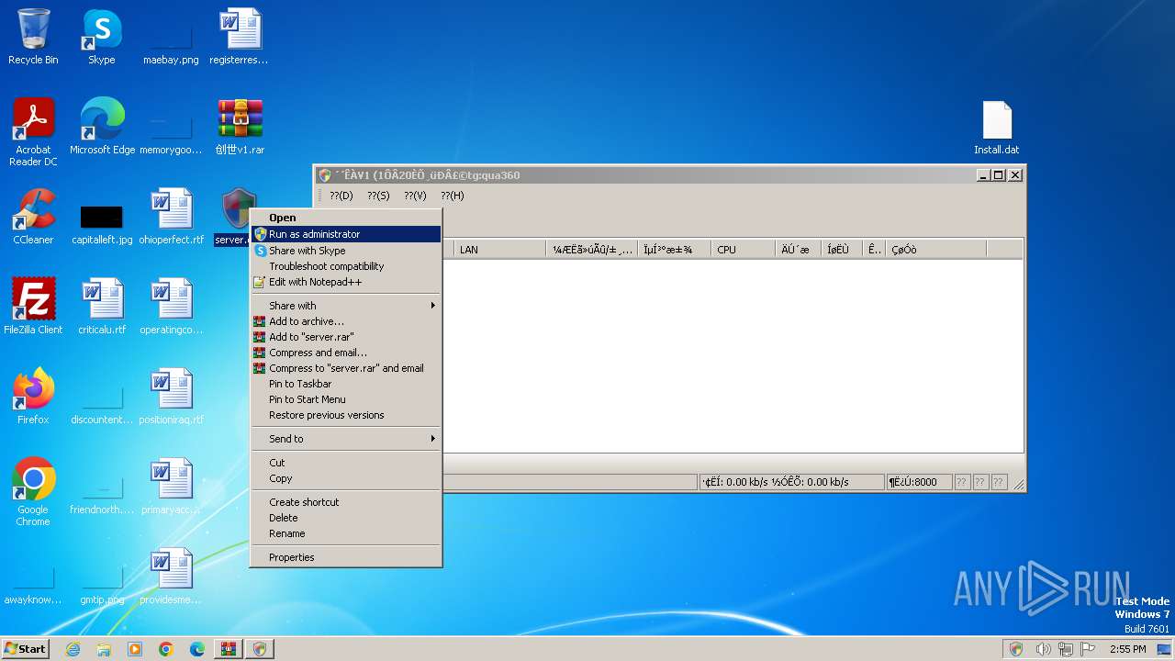Choose Rename from context menu

(x=346, y=533)
